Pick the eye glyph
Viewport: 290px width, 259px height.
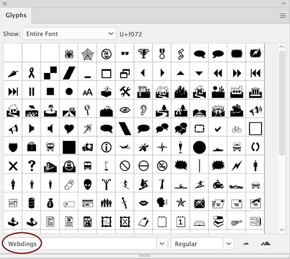(125, 110)
